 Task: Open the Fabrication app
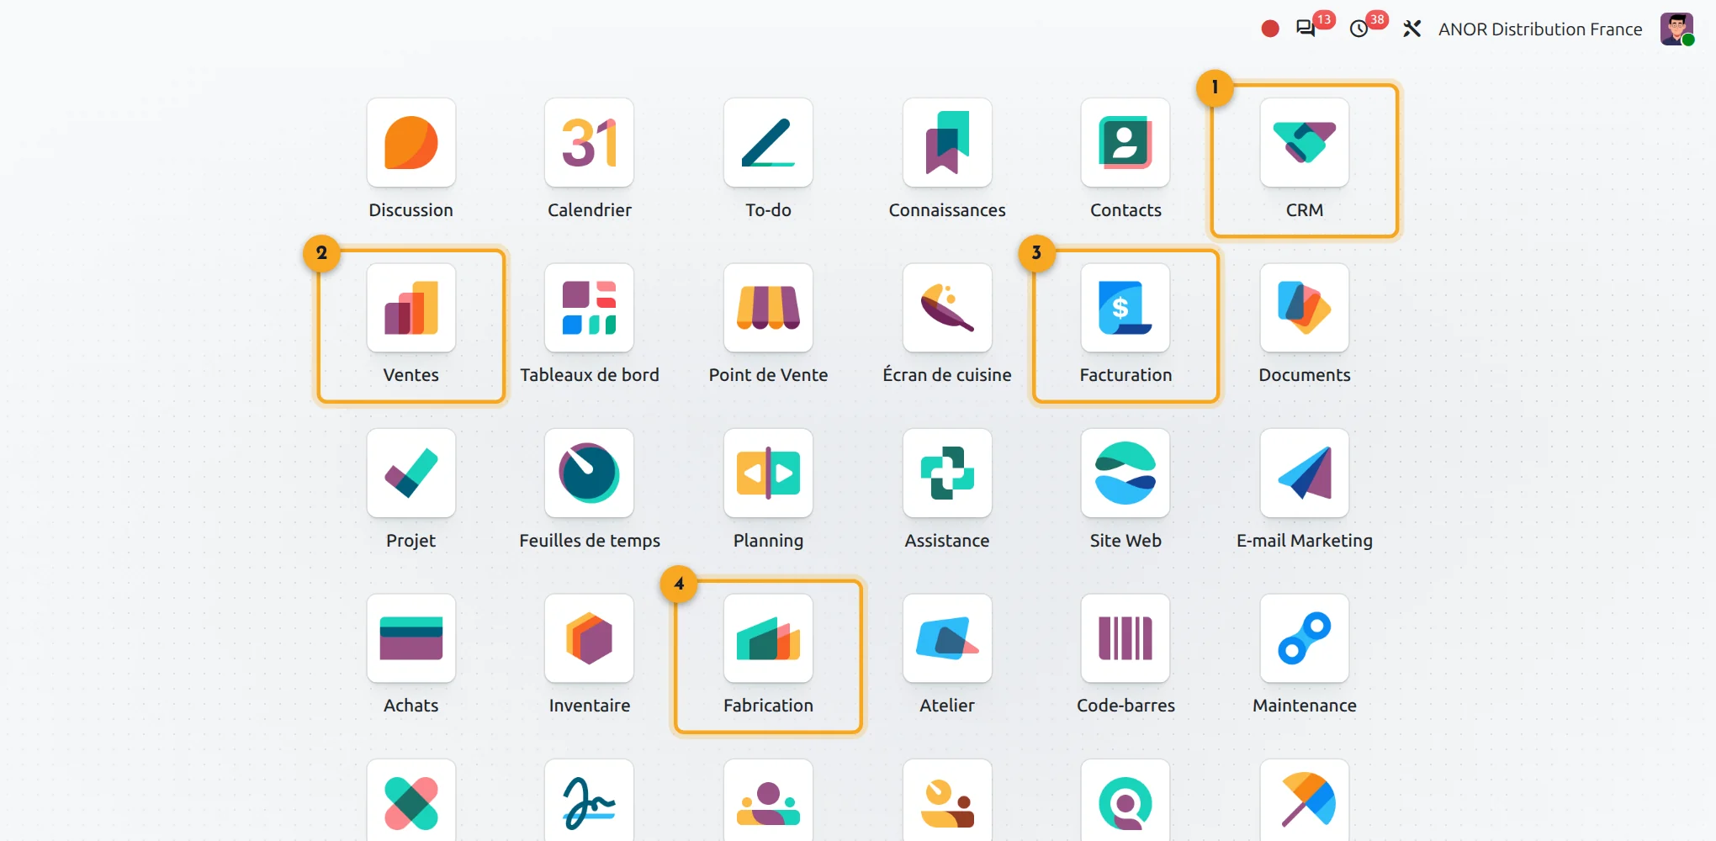(768, 638)
